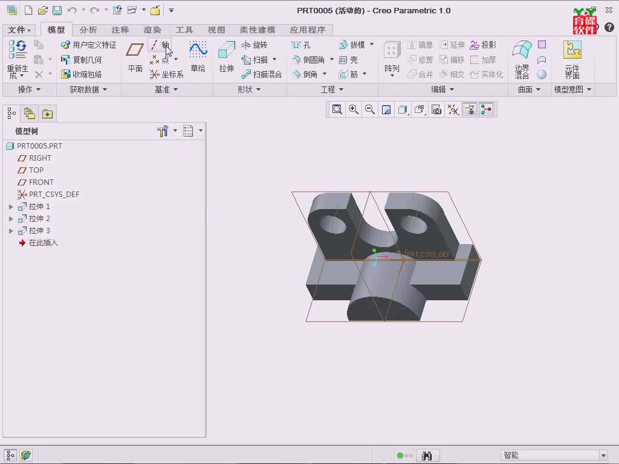Refit the model to the window

(337, 109)
